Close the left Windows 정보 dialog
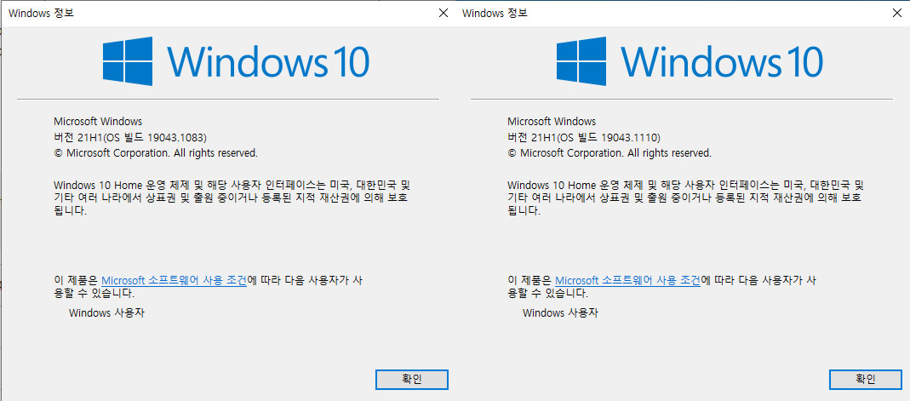Image resolution: width=910 pixels, height=401 pixels. tap(444, 13)
